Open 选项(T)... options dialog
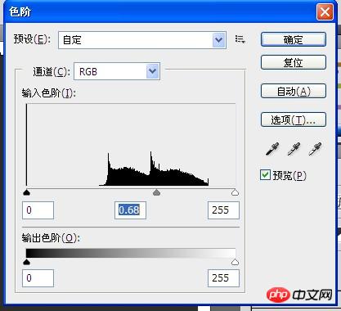This screenshot has height=311, width=341. coord(294,119)
